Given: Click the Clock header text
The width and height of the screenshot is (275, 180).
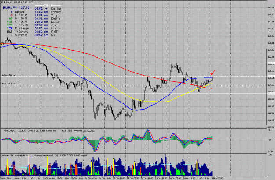Looking at the screenshot, I should [48, 5].
